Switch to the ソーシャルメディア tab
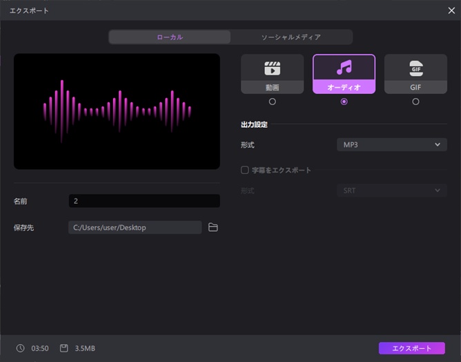Image resolution: width=461 pixels, height=362 pixels. 291,37
